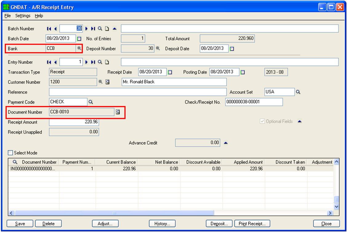Image resolution: width=347 pixels, height=232 pixels.
Task: Click Print Receipt button
Action: point(252,224)
